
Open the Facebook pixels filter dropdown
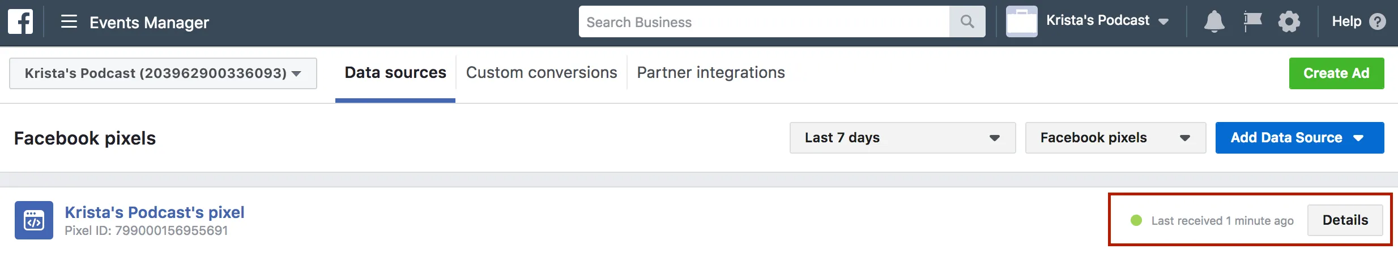pos(1115,138)
